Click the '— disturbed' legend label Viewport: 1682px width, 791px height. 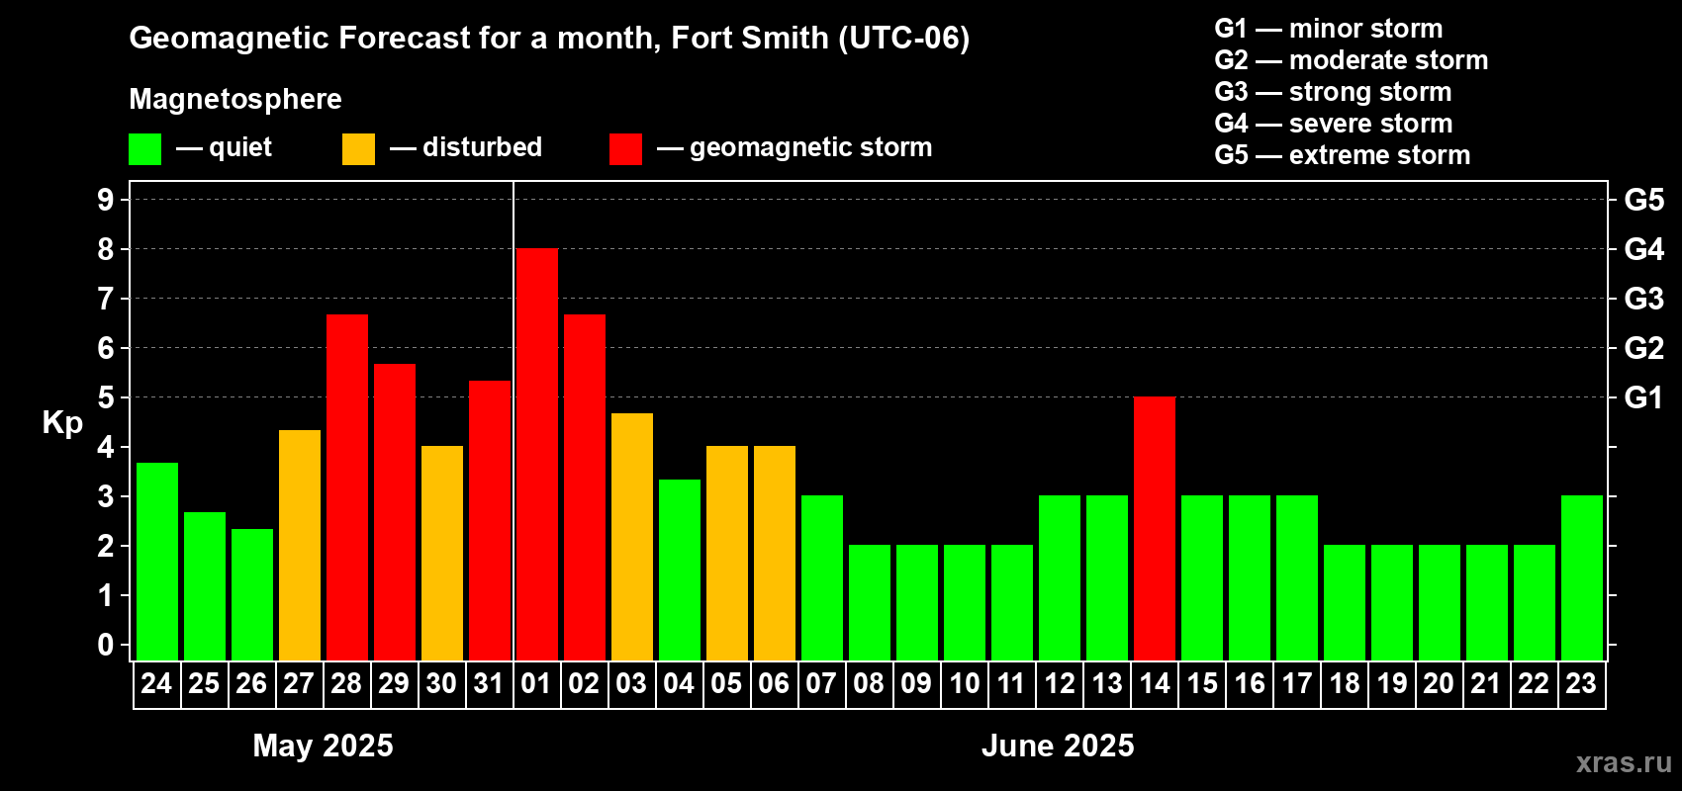coord(466,147)
